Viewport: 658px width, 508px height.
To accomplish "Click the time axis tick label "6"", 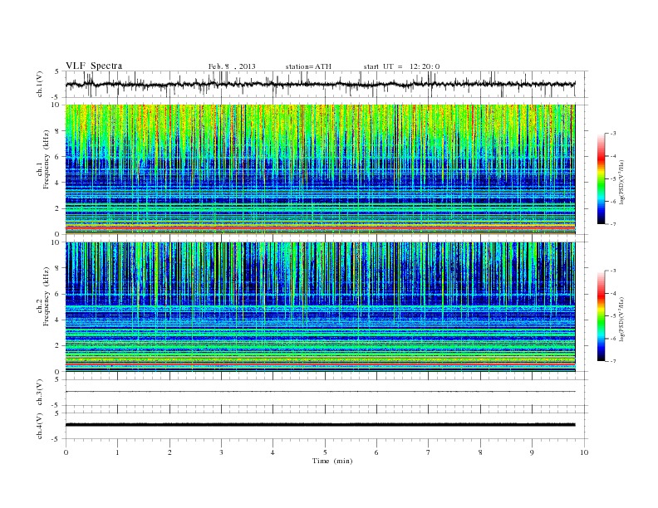I will 376,452.
